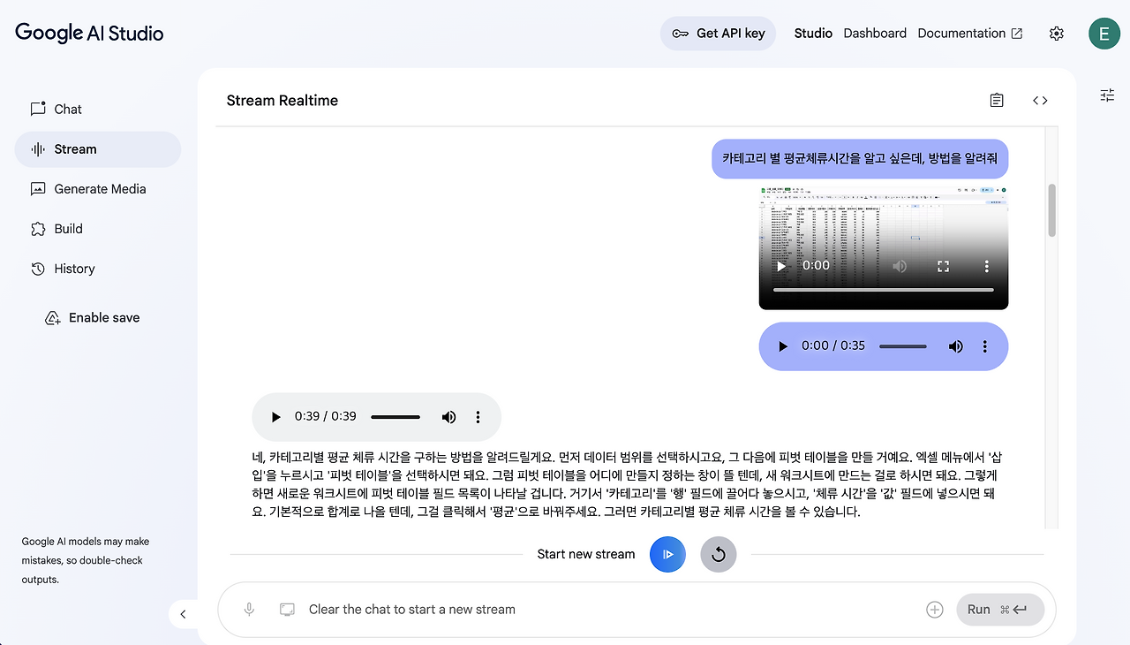Mute the 0:35 audio response
Screen dimensions: 1130x645
click(x=955, y=346)
